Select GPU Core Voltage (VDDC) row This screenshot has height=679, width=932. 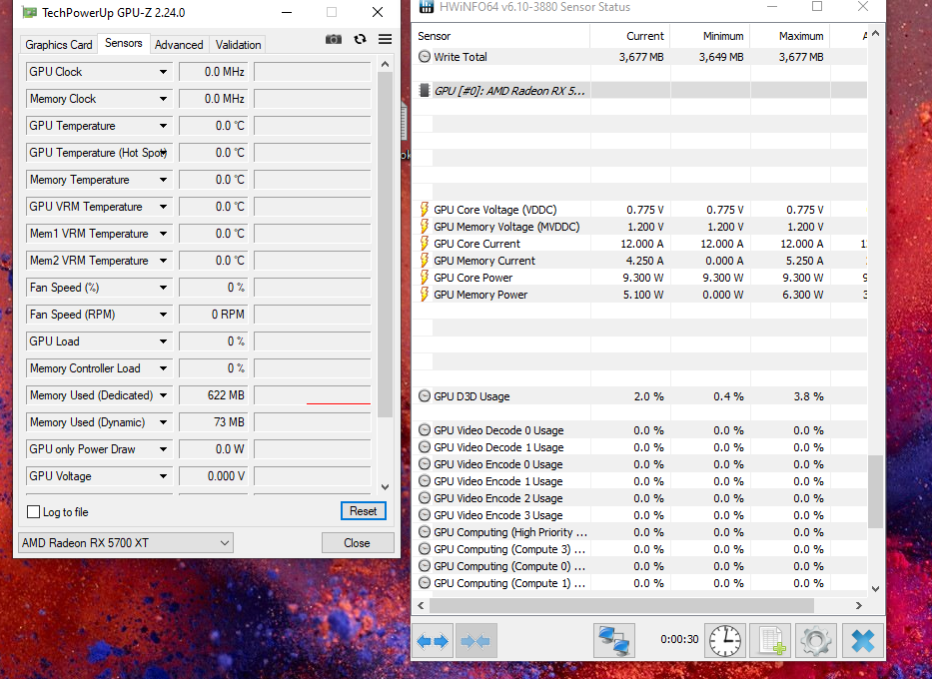click(x=639, y=209)
